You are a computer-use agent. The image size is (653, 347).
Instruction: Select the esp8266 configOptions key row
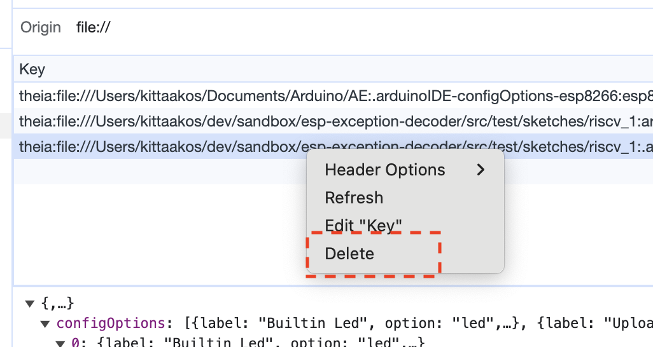(318, 96)
